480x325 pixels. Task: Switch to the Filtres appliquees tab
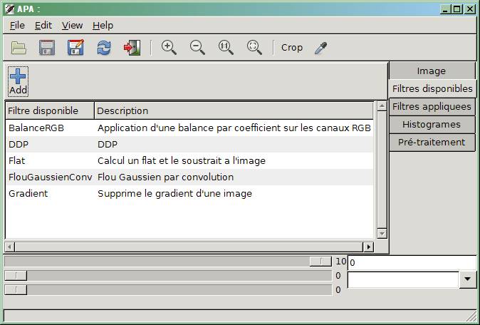pyautogui.click(x=432, y=107)
